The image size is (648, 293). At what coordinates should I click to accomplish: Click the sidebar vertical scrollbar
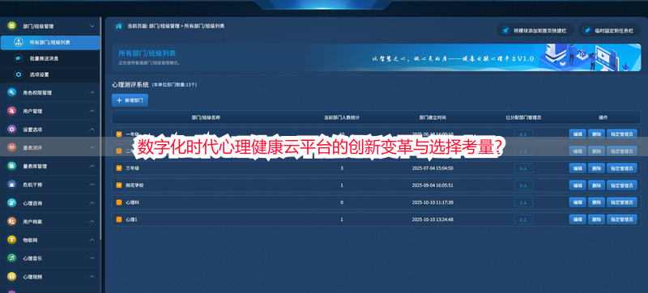(x=100, y=128)
